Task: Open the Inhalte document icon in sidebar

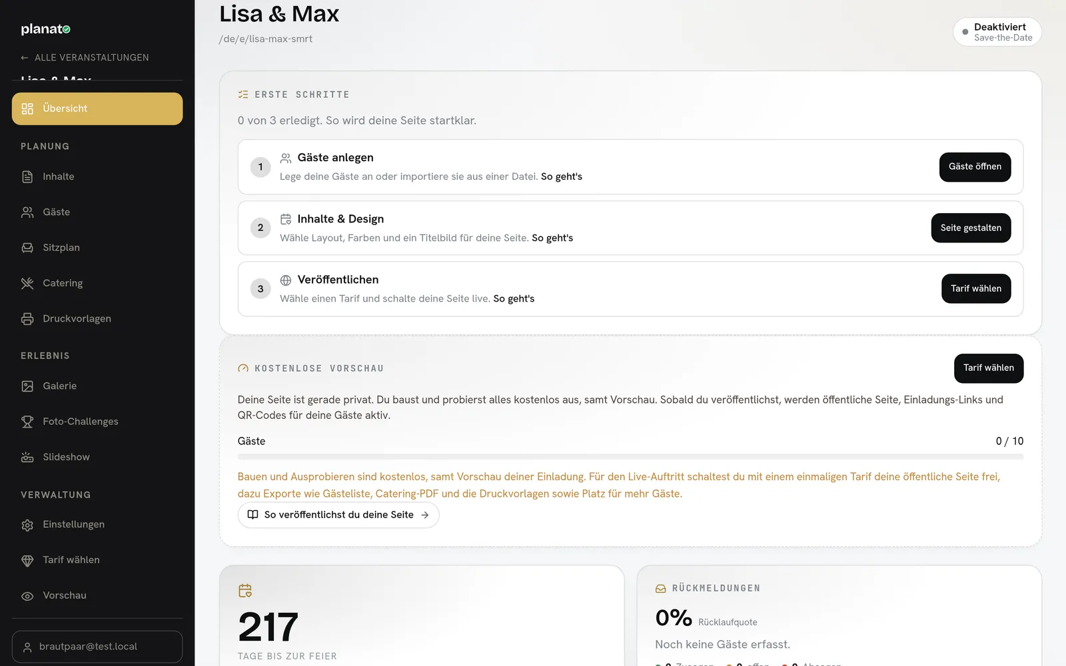Action: 27,176
